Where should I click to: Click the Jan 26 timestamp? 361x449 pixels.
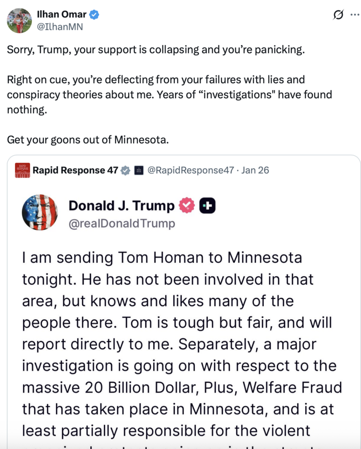click(255, 171)
